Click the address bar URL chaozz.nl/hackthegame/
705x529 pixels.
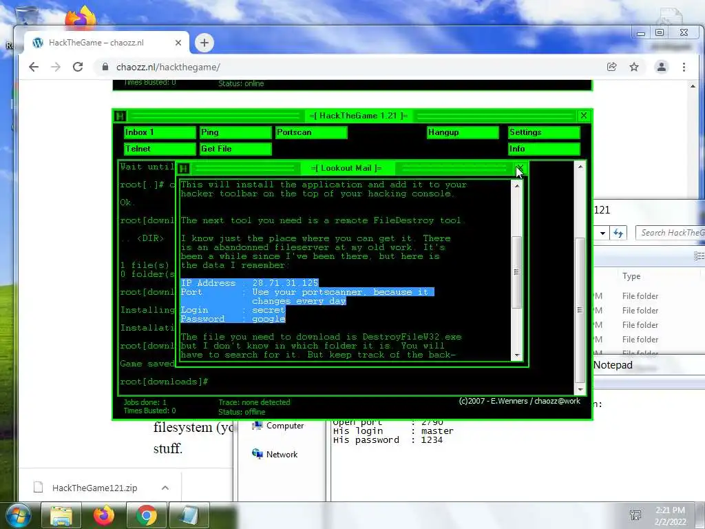(168, 67)
